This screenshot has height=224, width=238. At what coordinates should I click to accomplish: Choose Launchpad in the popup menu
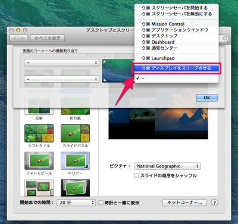(x=177, y=58)
